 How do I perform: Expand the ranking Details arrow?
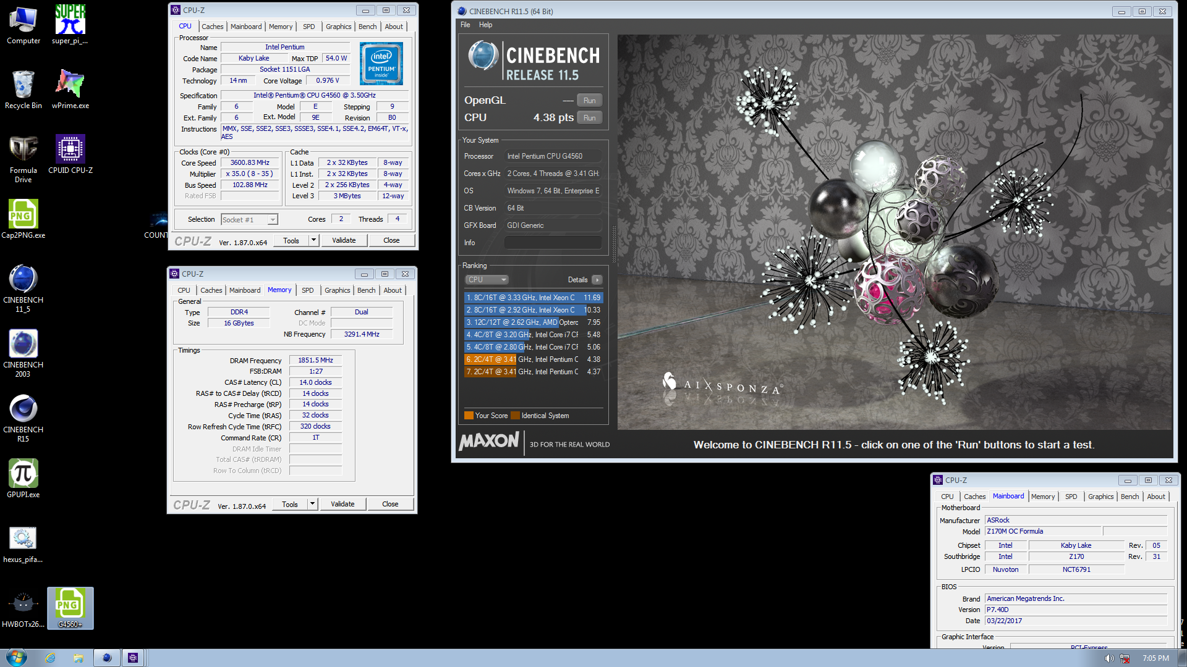tap(597, 280)
